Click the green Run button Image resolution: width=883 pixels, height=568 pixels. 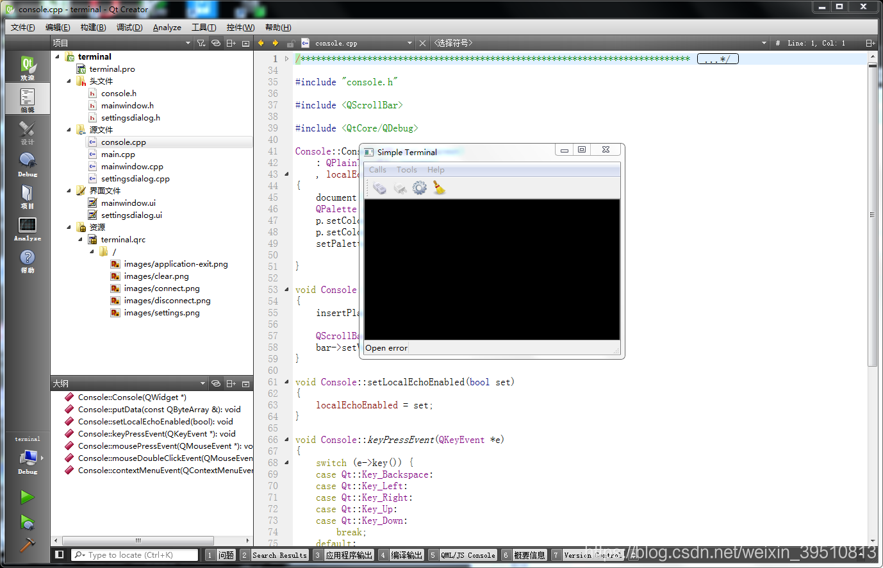(27, 497)
